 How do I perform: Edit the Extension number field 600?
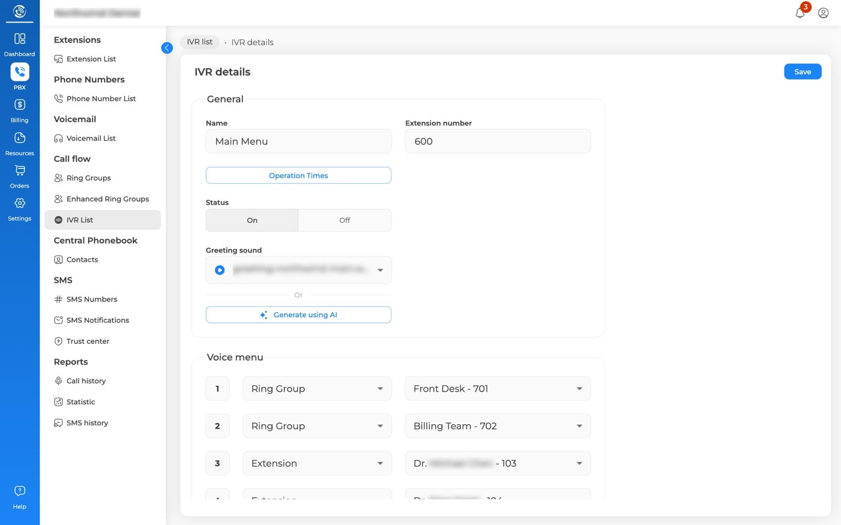(x=498, y=141)
